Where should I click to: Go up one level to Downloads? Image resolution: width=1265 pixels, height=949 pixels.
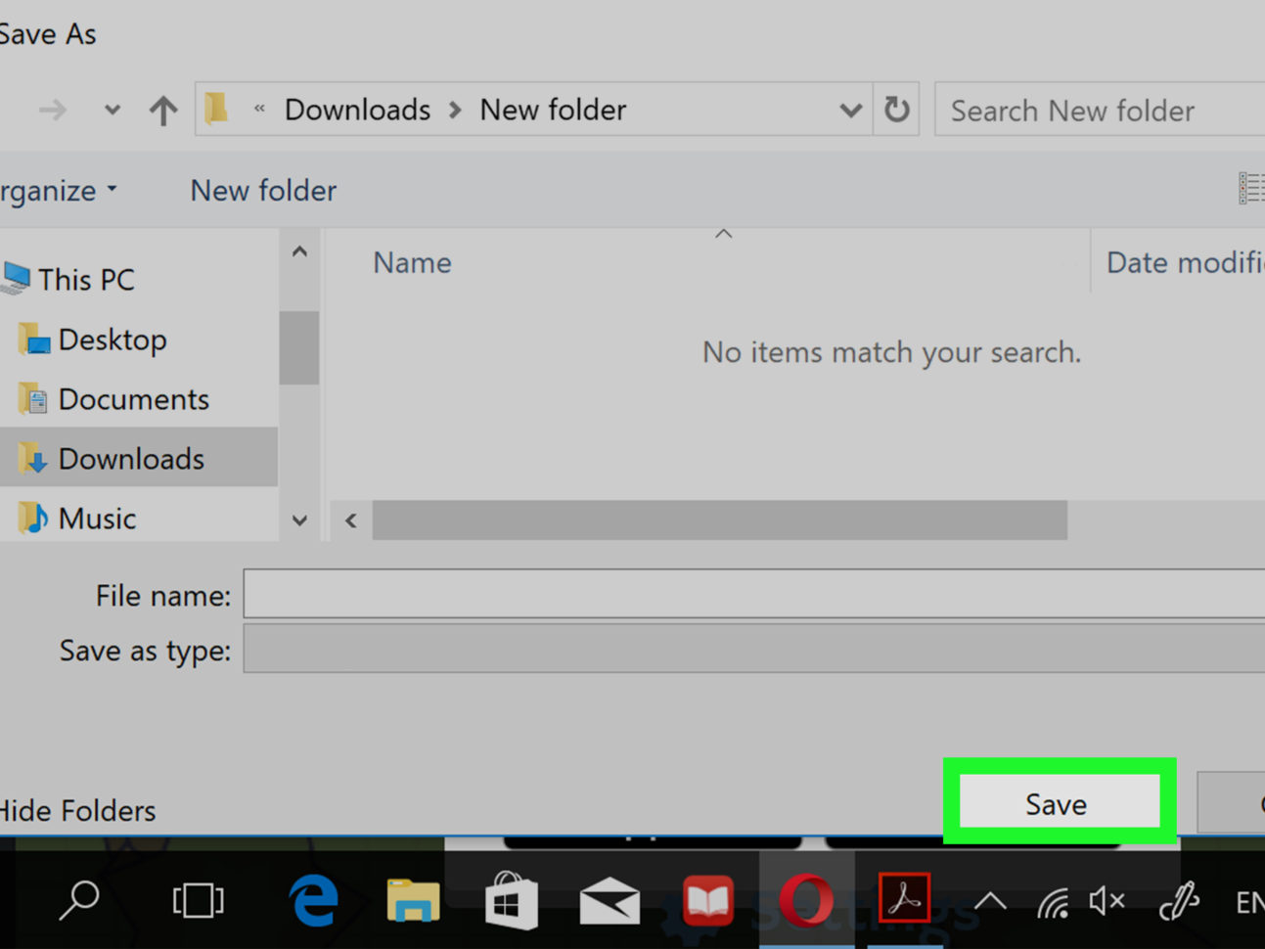click(162, 110)
